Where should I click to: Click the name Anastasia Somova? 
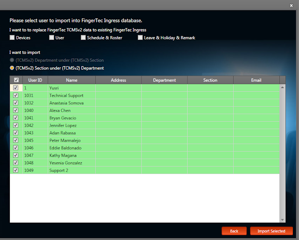click(71, 103)
